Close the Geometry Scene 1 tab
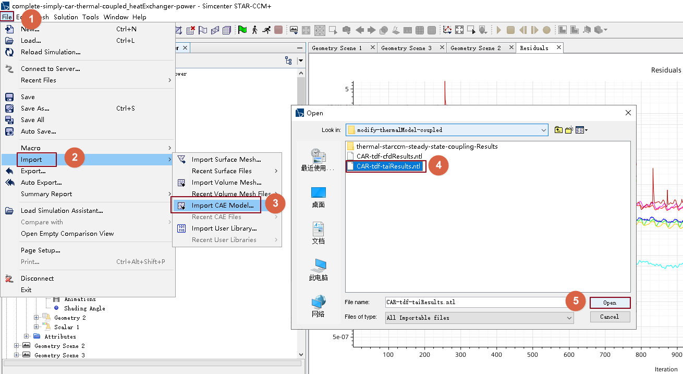Screen dimensions: 683x374 [x=372, y=47]
